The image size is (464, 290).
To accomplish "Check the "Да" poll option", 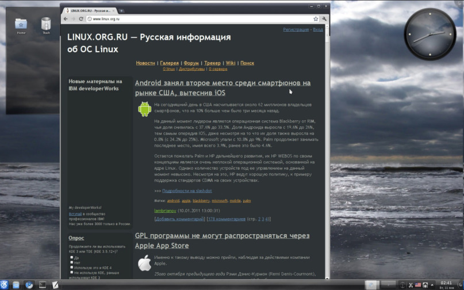I will (71, 258).
